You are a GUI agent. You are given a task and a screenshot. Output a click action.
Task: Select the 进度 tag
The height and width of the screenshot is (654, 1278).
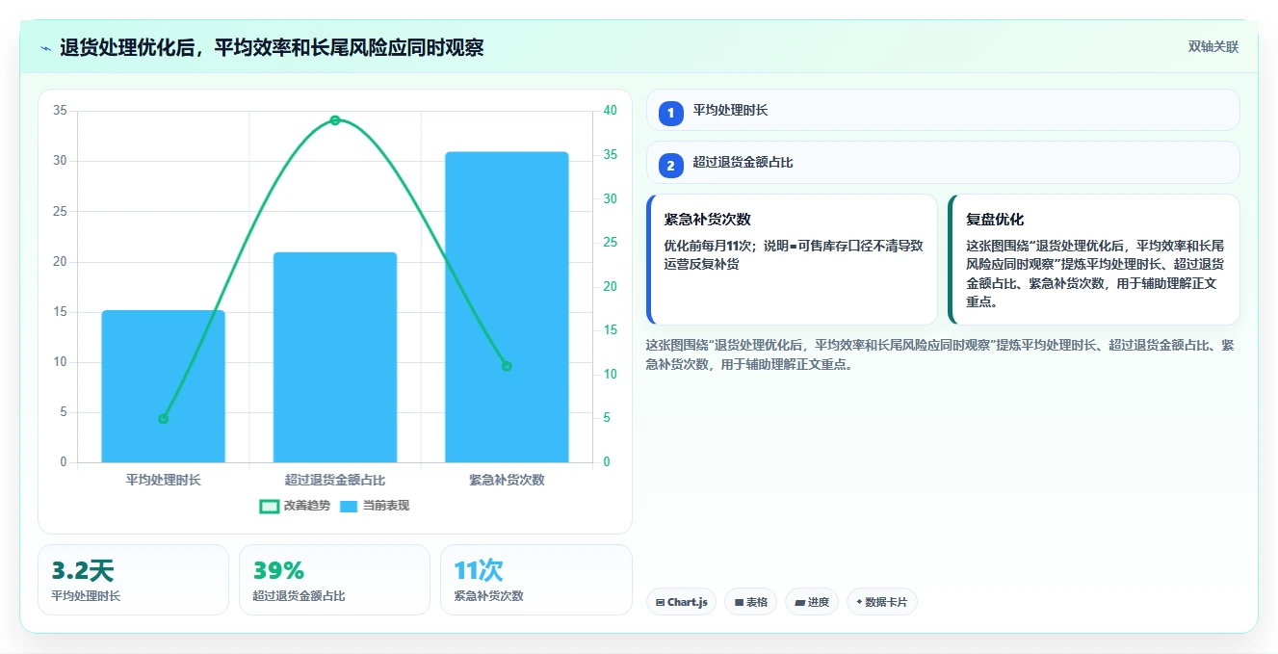pyautogui.click(x=812, y=602)
